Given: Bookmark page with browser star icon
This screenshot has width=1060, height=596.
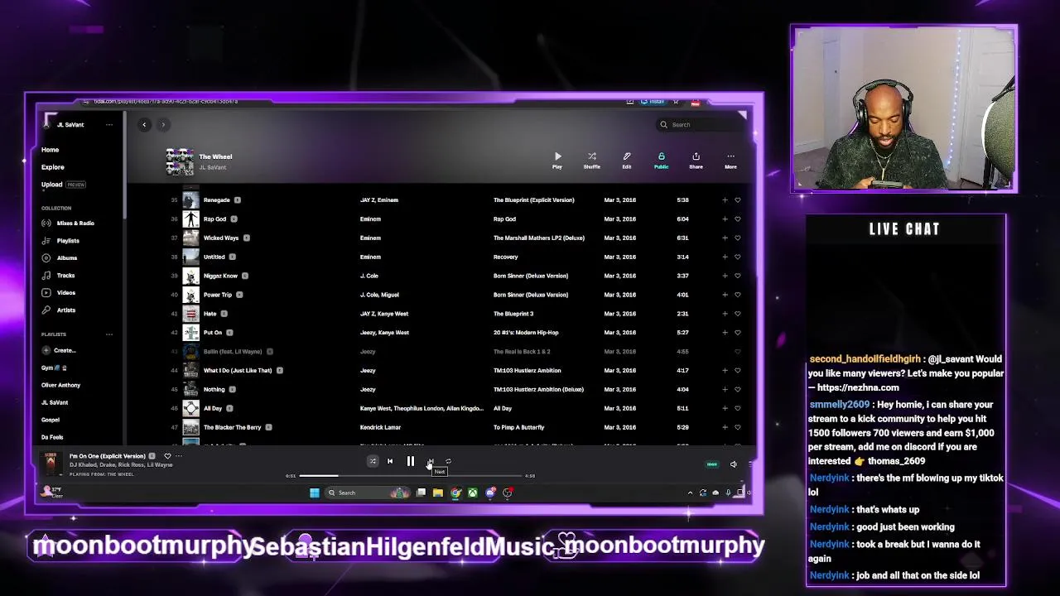Looking at the screenshot, I should pos(676,102).
